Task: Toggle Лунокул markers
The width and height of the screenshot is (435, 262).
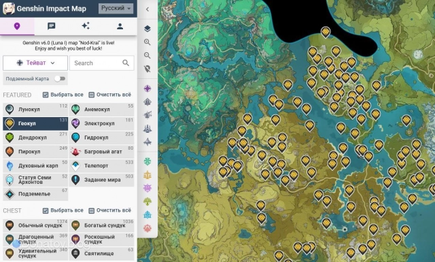Action: coord(35,110)
